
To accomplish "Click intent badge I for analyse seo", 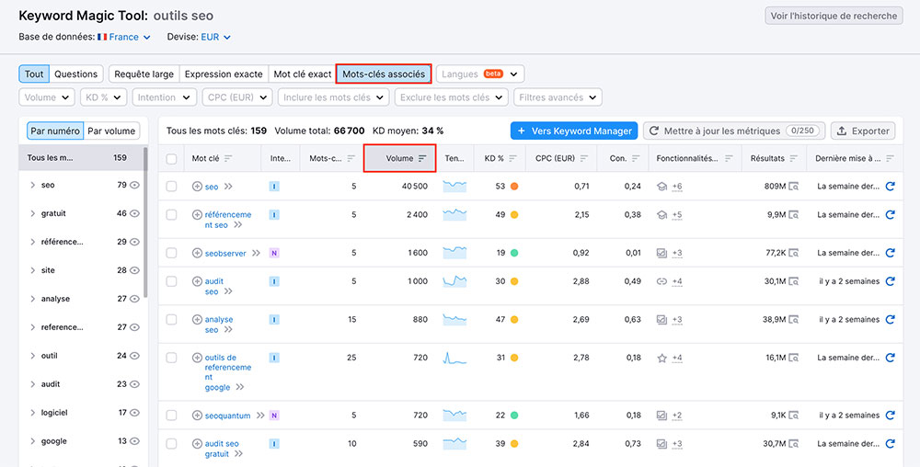I will 274,319.
